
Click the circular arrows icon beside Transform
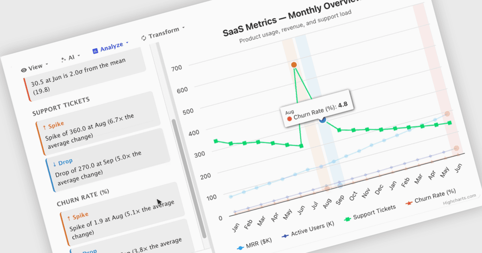[x=144, y=38]
